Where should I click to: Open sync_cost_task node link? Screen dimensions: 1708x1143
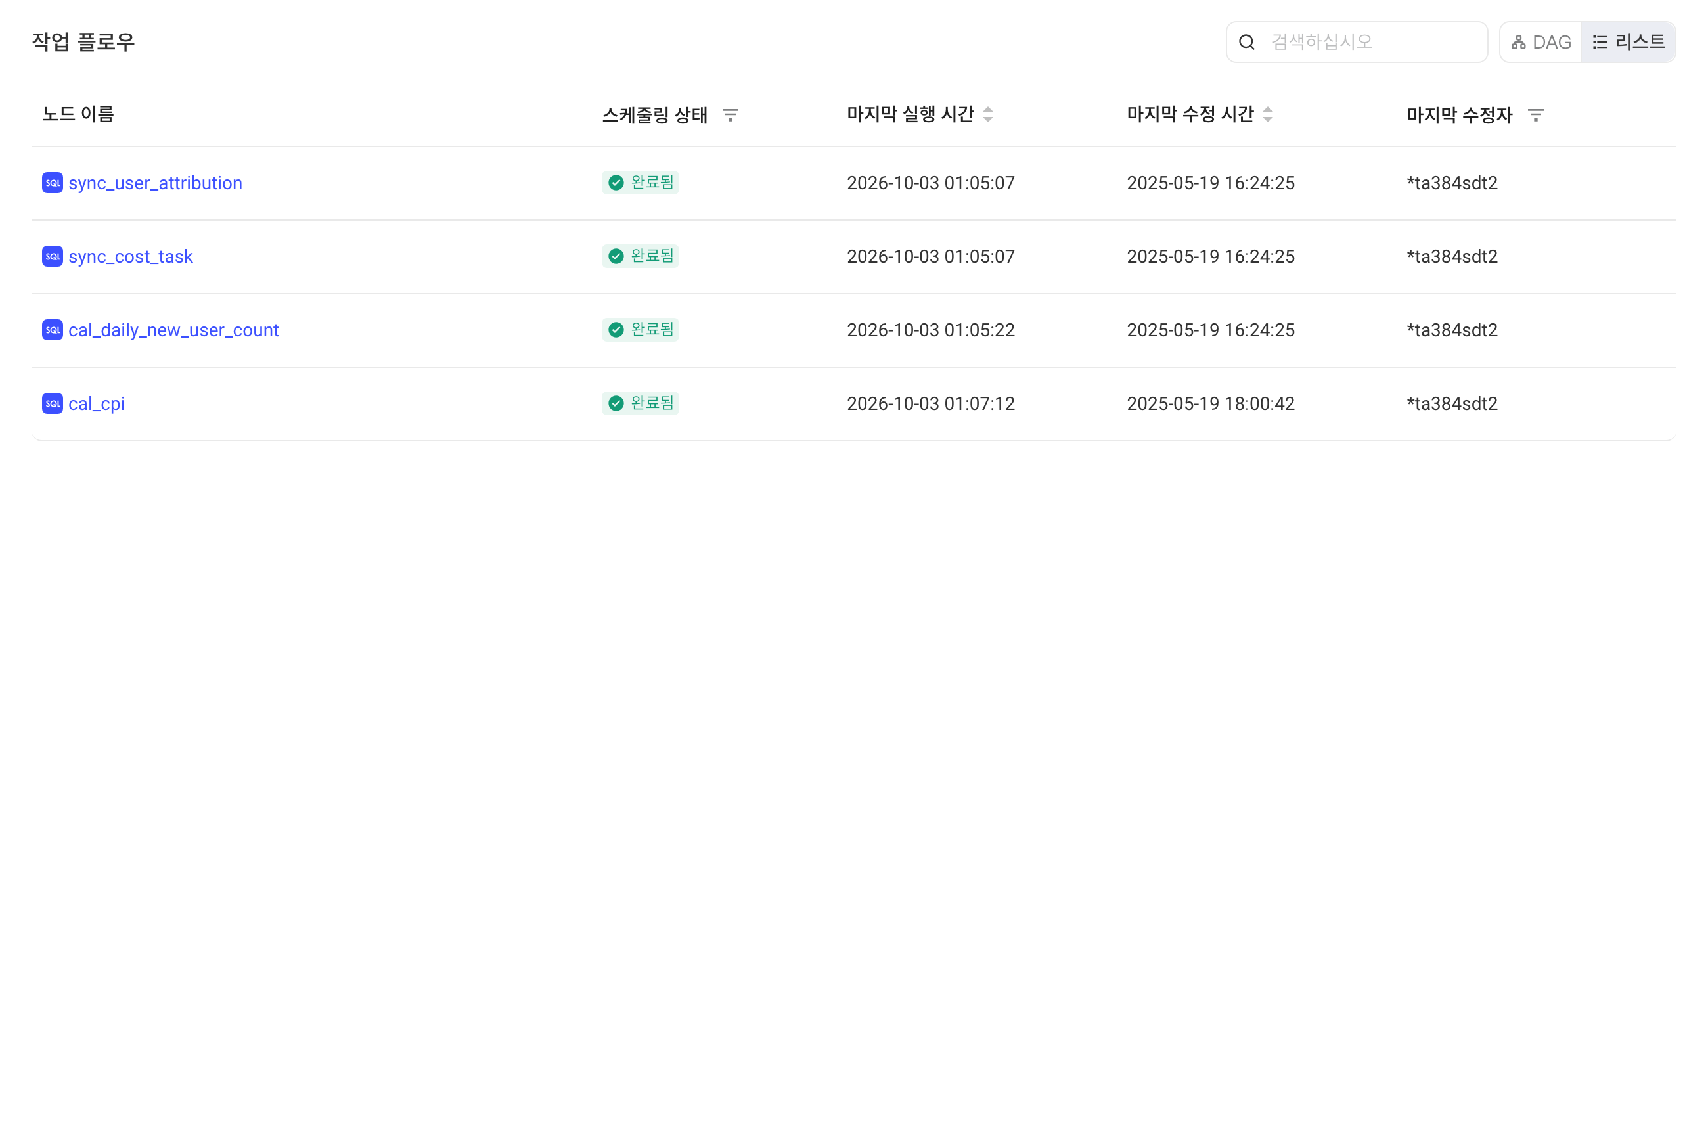pyautogui.click(x=131, y=257)
